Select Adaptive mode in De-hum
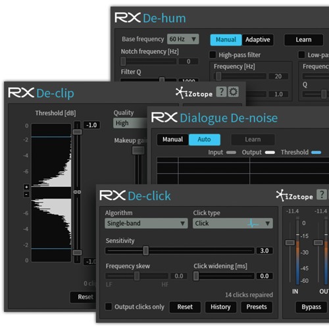This screenshot has height=329, width=329. pyautogui.click(x=258, y=39)
